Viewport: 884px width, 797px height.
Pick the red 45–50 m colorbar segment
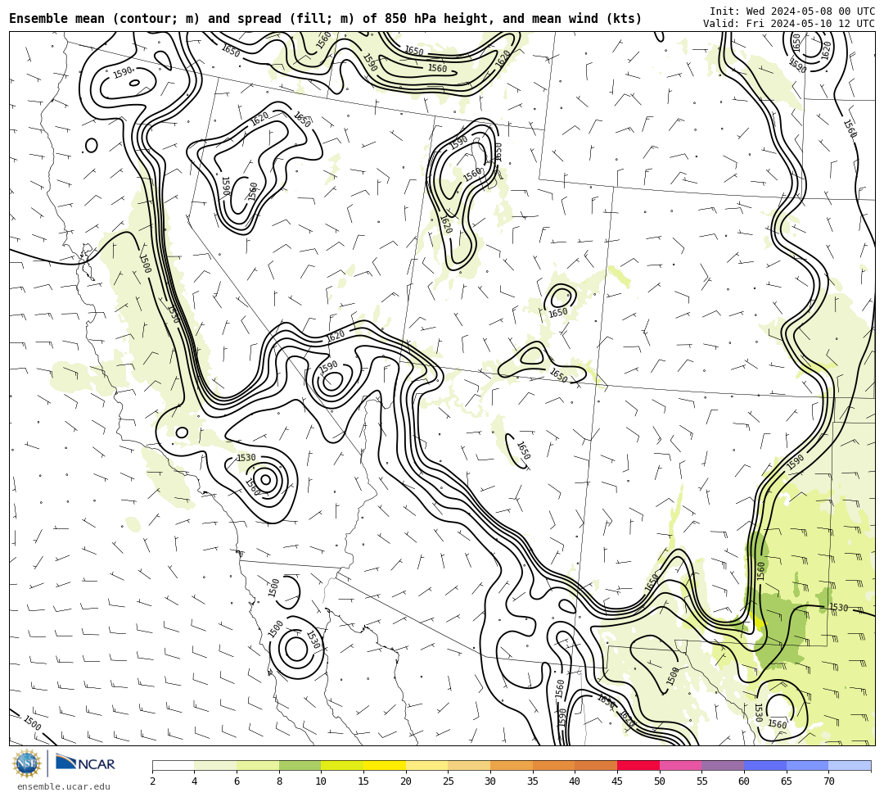point(638,766)
